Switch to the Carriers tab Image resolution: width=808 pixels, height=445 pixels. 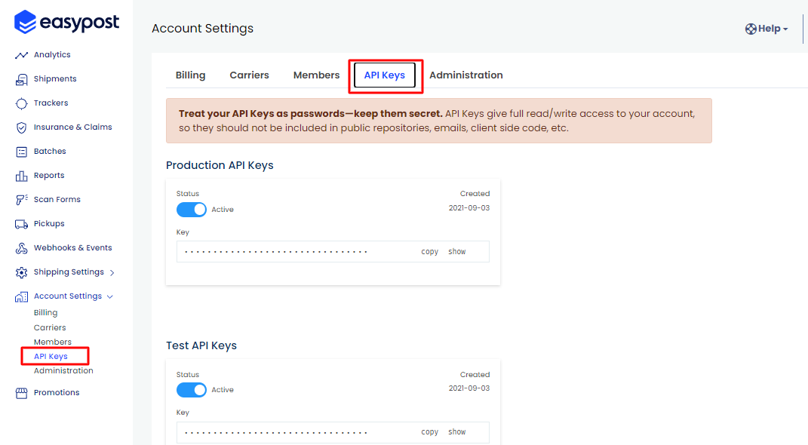click(x=250, y=75)
